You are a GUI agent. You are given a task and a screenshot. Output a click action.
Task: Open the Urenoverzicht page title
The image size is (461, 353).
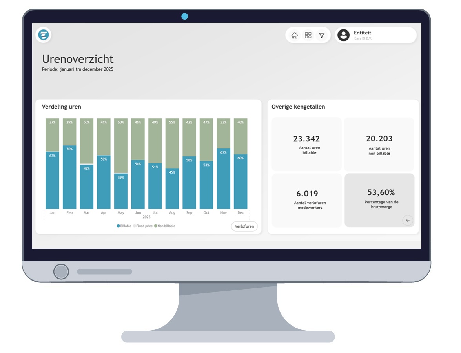point(77,60)
